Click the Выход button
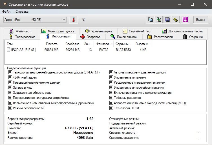 tap(201, 20)
